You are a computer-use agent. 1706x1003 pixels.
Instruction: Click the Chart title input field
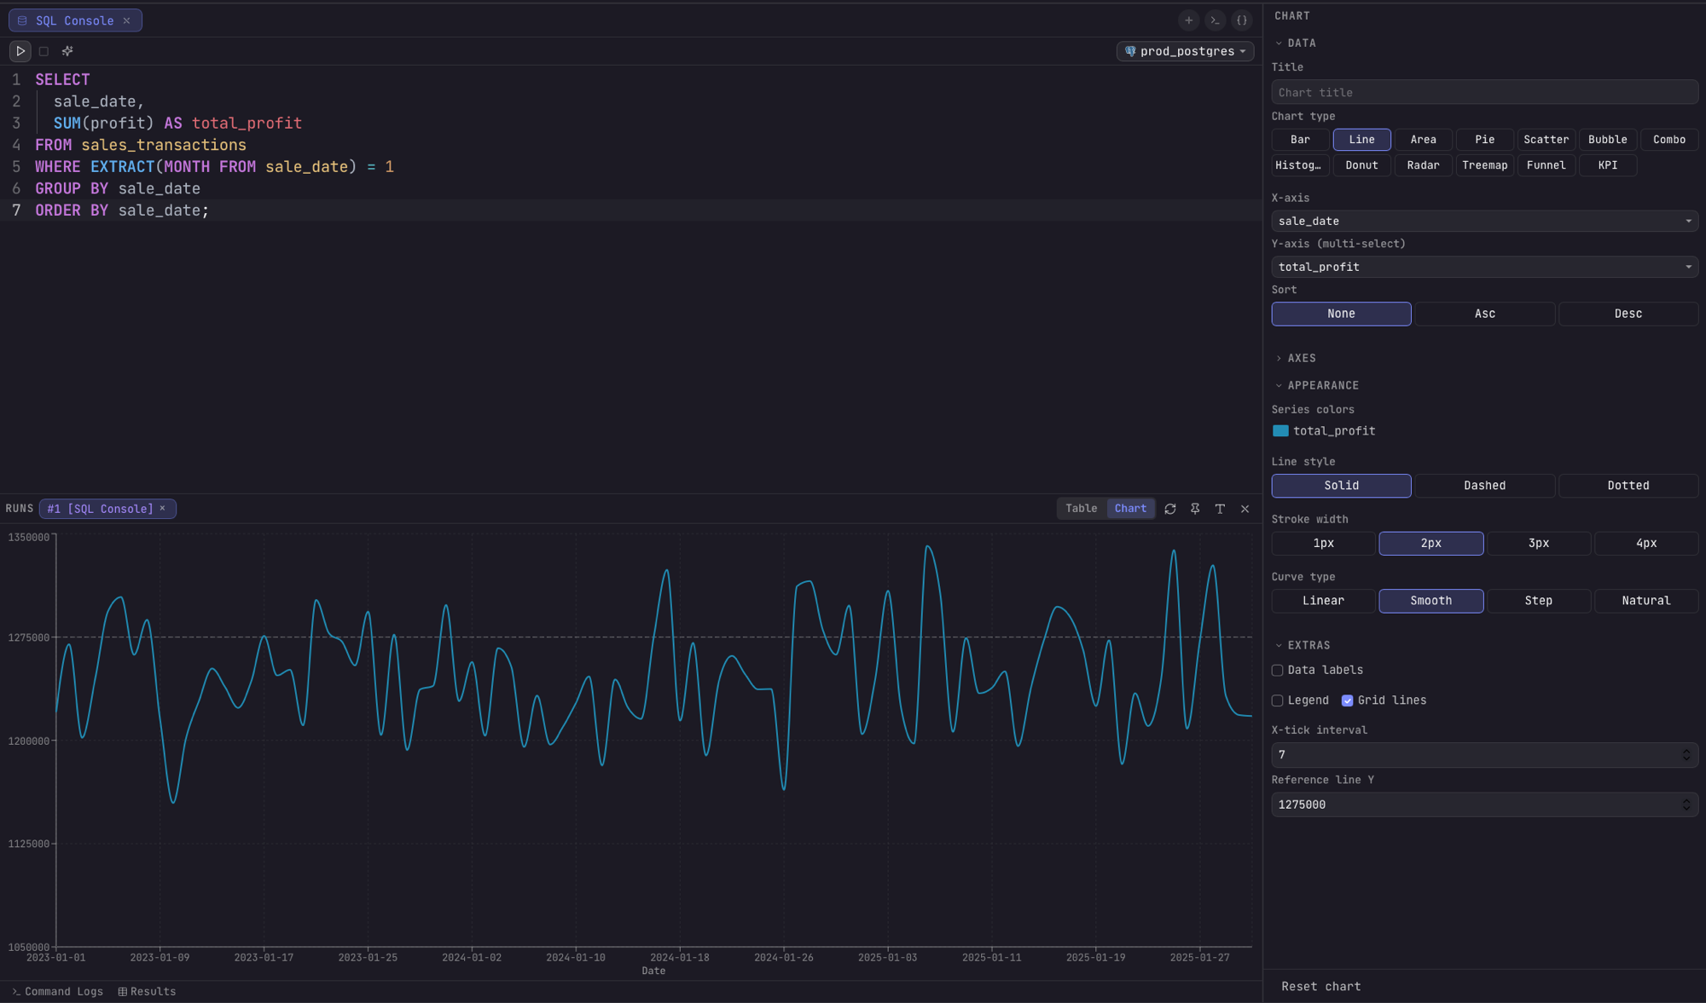click(x=1484, y=92)
